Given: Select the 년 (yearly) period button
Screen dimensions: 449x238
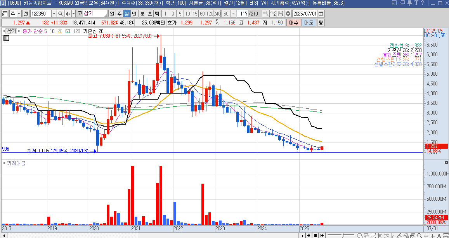Looking at the screenshot, I should tap(134, 14).
